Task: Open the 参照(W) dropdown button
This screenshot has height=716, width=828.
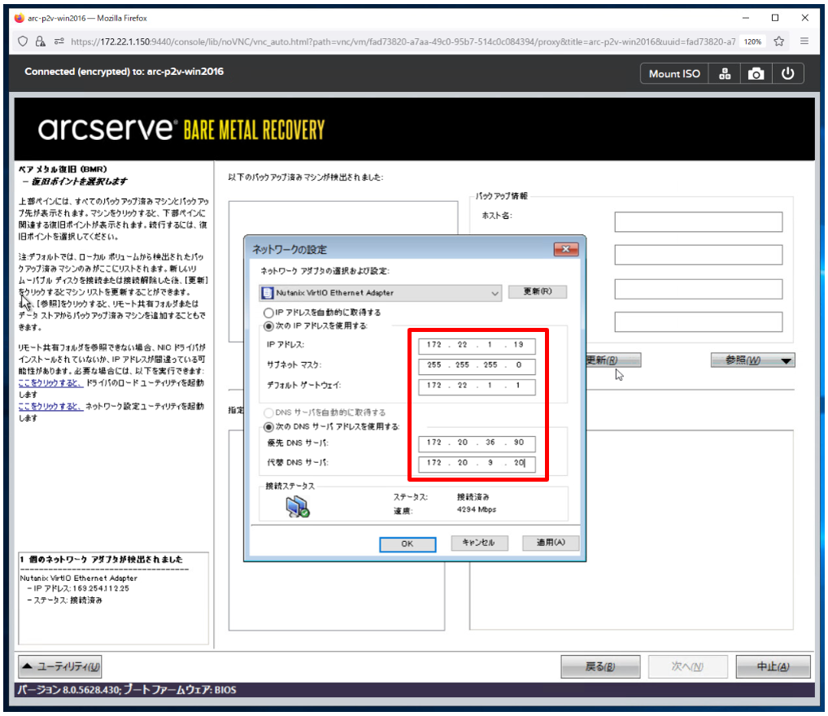Action: (x=753, y=360)
